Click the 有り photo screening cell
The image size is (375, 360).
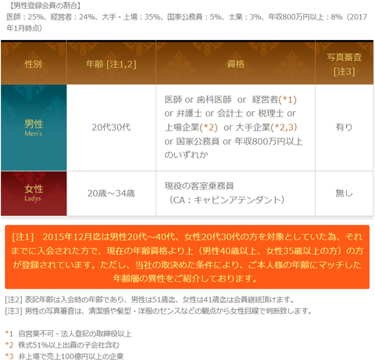[344, 128]
